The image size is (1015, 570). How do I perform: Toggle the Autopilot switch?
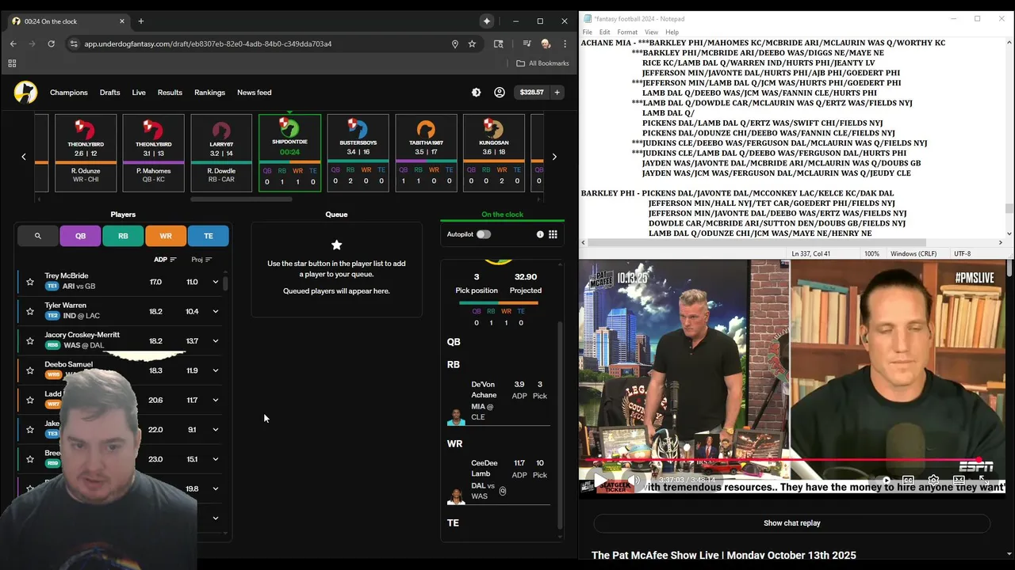(483, 234)
